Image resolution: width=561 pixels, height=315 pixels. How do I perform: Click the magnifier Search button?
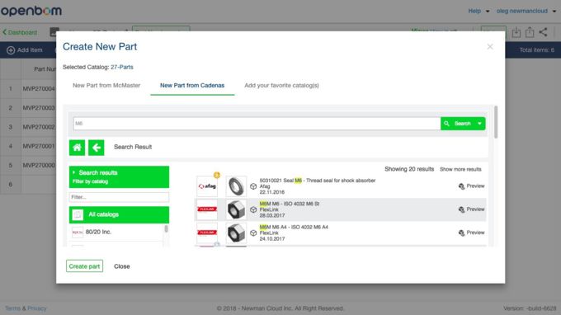458,124
